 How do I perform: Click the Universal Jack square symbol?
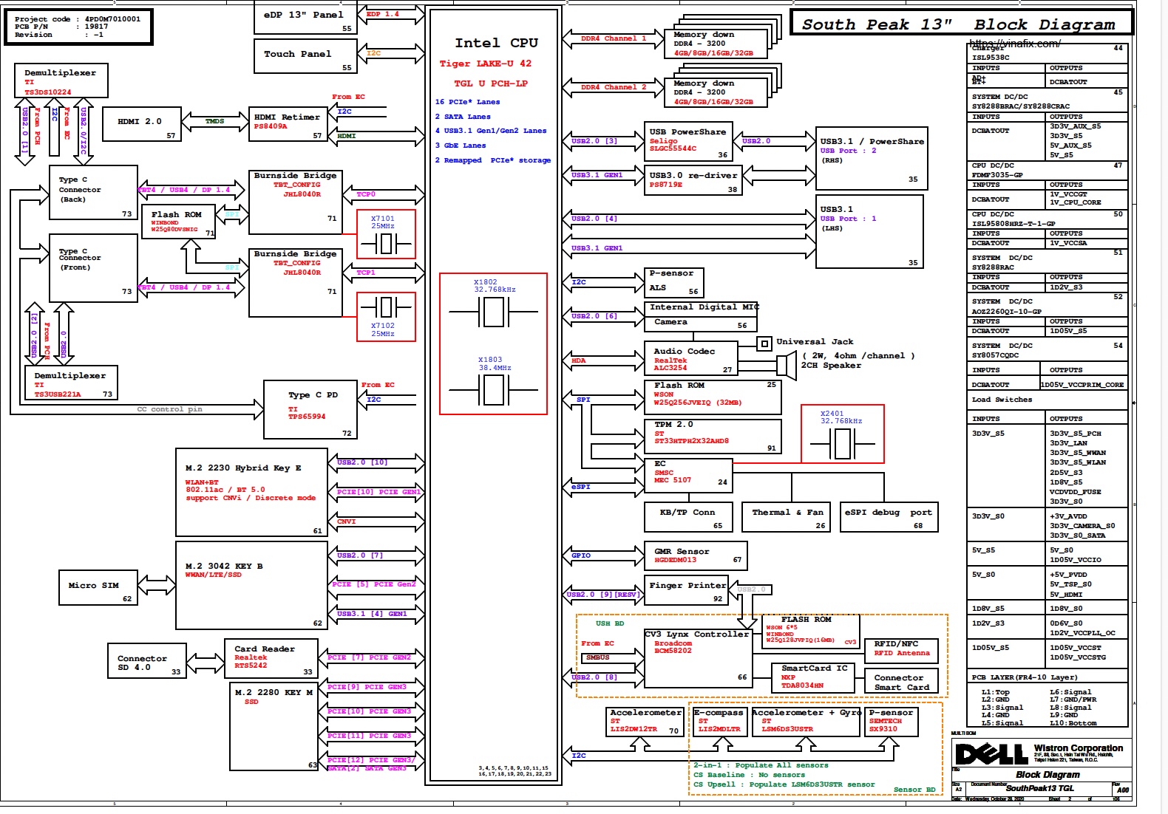pyautogui.click(x=764, y=343)
